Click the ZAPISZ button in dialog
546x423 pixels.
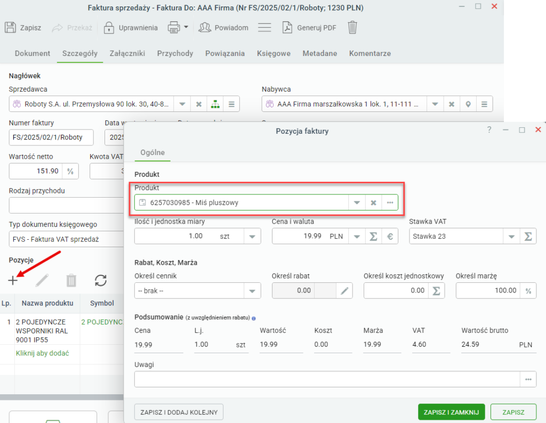coord(513,412)
